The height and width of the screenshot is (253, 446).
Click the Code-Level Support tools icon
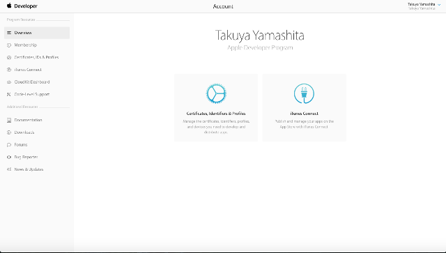pyautogui.click(x=9, y=94)
